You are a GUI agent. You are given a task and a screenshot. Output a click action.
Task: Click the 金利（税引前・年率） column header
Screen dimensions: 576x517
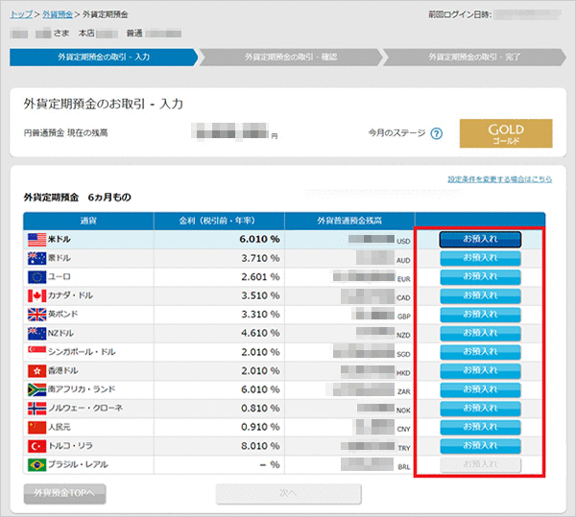point(219,221)
